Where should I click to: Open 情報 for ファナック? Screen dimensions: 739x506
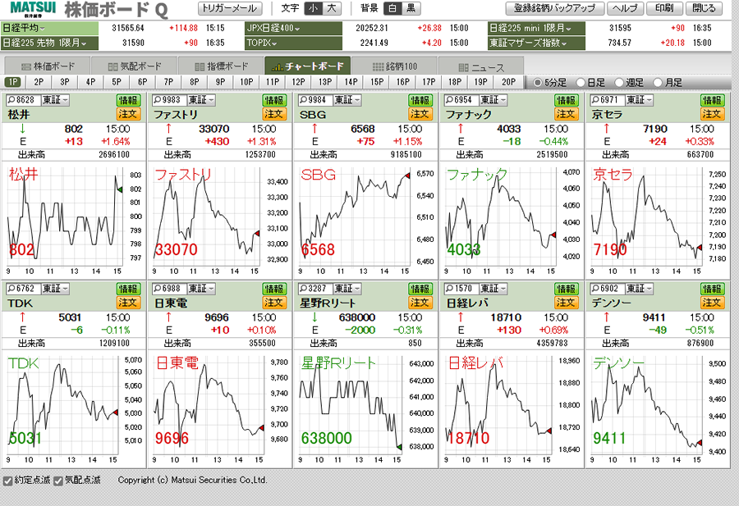click(566, 100)
